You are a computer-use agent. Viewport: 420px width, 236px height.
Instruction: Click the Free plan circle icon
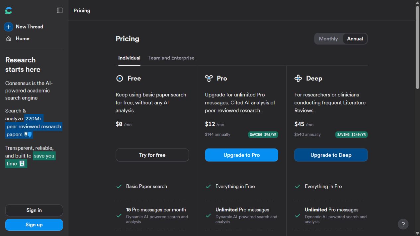click(x=120, y=79)
